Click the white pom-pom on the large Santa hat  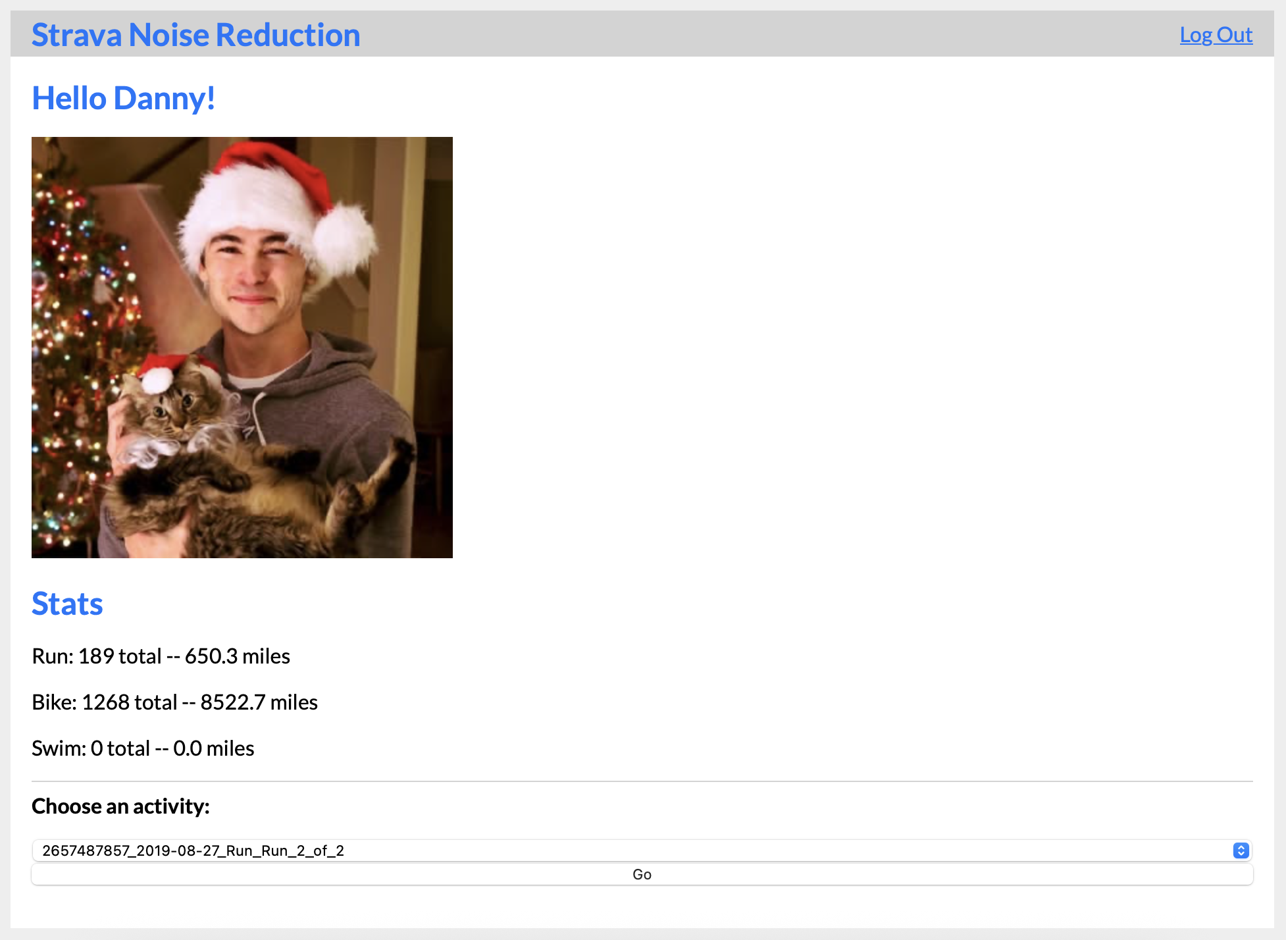345,238
